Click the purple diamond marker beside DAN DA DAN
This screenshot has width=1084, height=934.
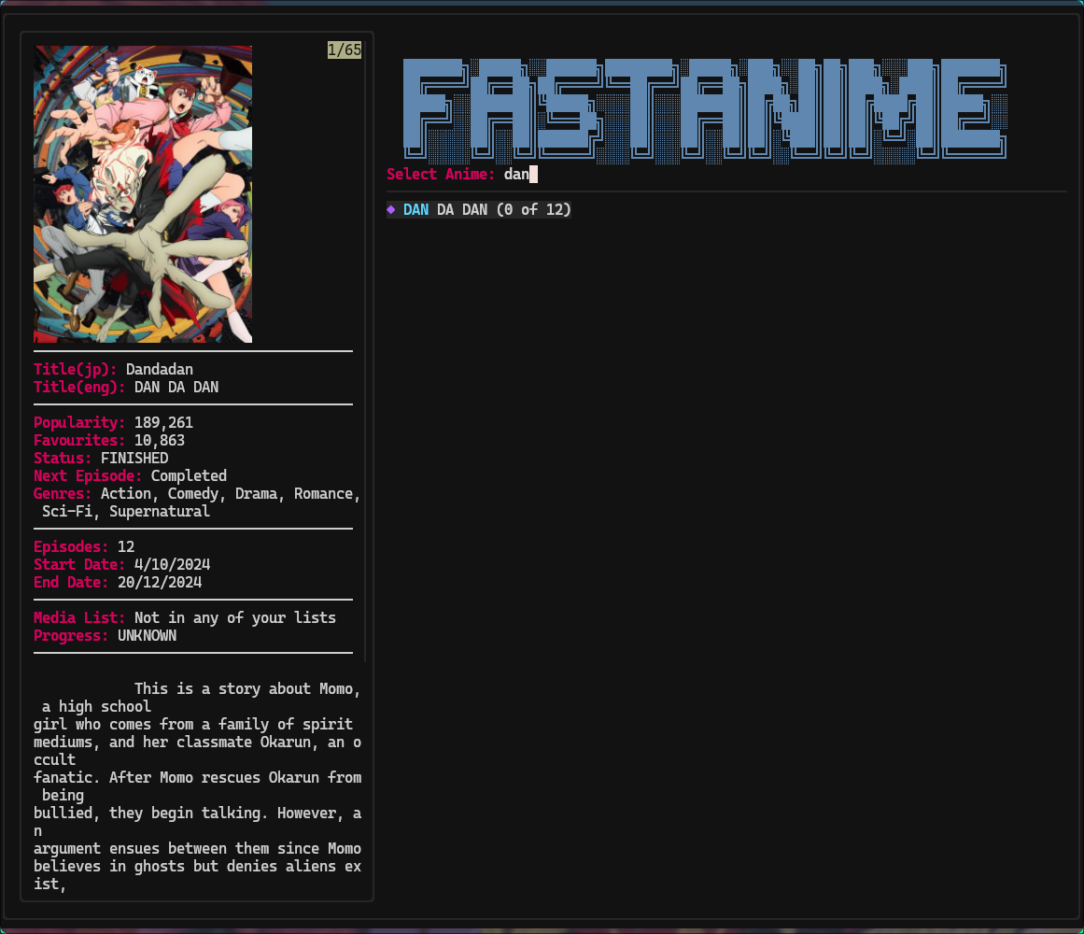(391, 209)
